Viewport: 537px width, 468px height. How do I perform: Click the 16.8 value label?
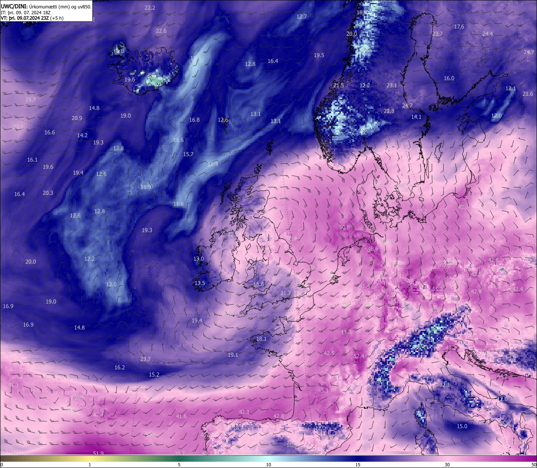(194, 120)
